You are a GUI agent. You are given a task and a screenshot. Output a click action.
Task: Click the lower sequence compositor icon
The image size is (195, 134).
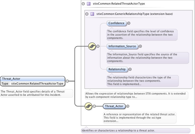[88, 106]
